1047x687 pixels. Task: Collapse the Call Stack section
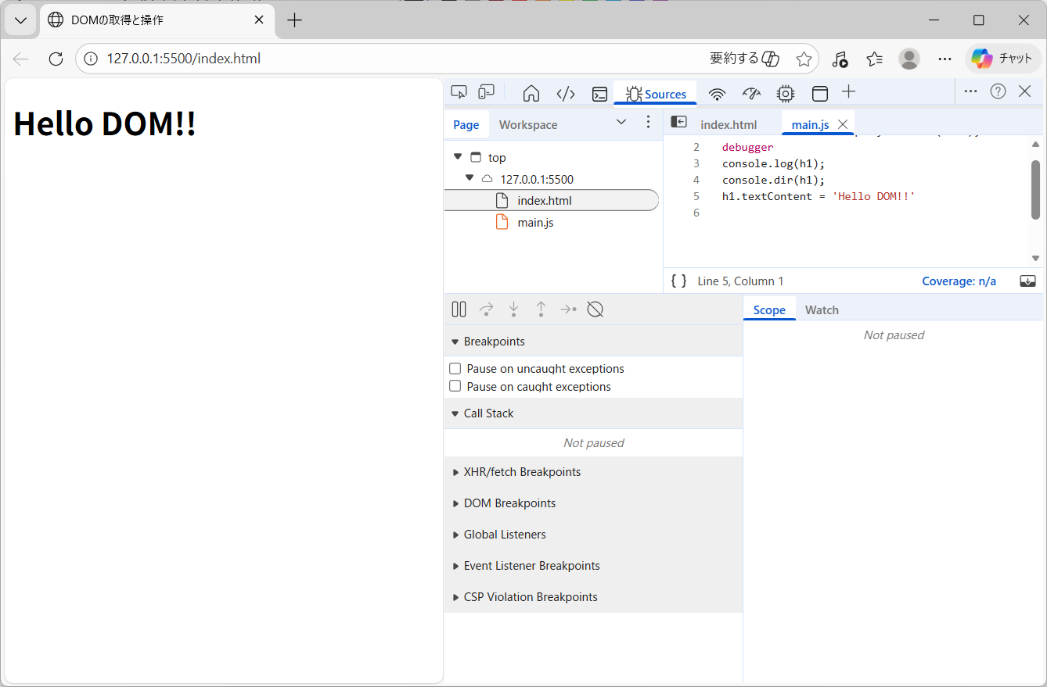point(488,413)
